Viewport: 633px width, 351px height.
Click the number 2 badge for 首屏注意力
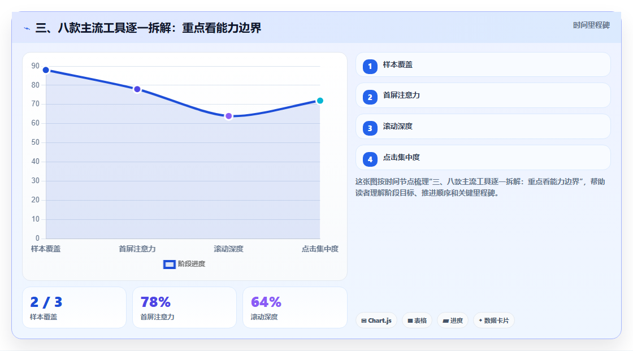click(x=370, y=97)
